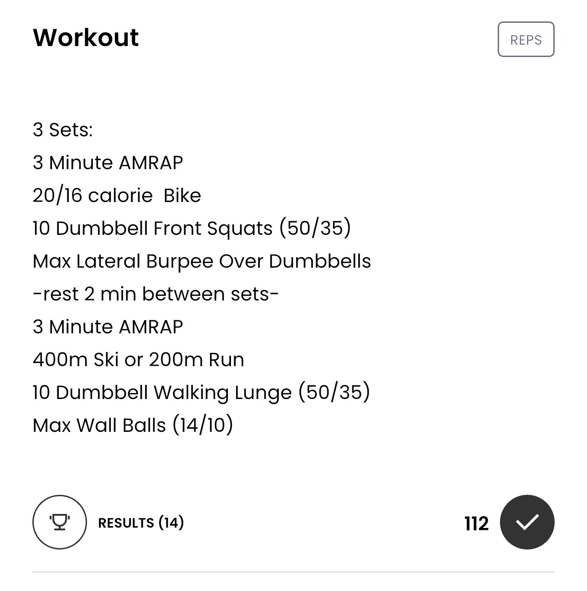Click the (50/35) weight after Front Squats
Screen dimensions: 587x591
point(315,228)
